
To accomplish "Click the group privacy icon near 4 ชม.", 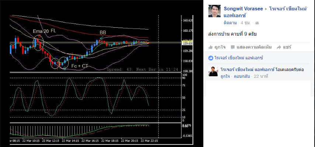I will click(257, 23).
